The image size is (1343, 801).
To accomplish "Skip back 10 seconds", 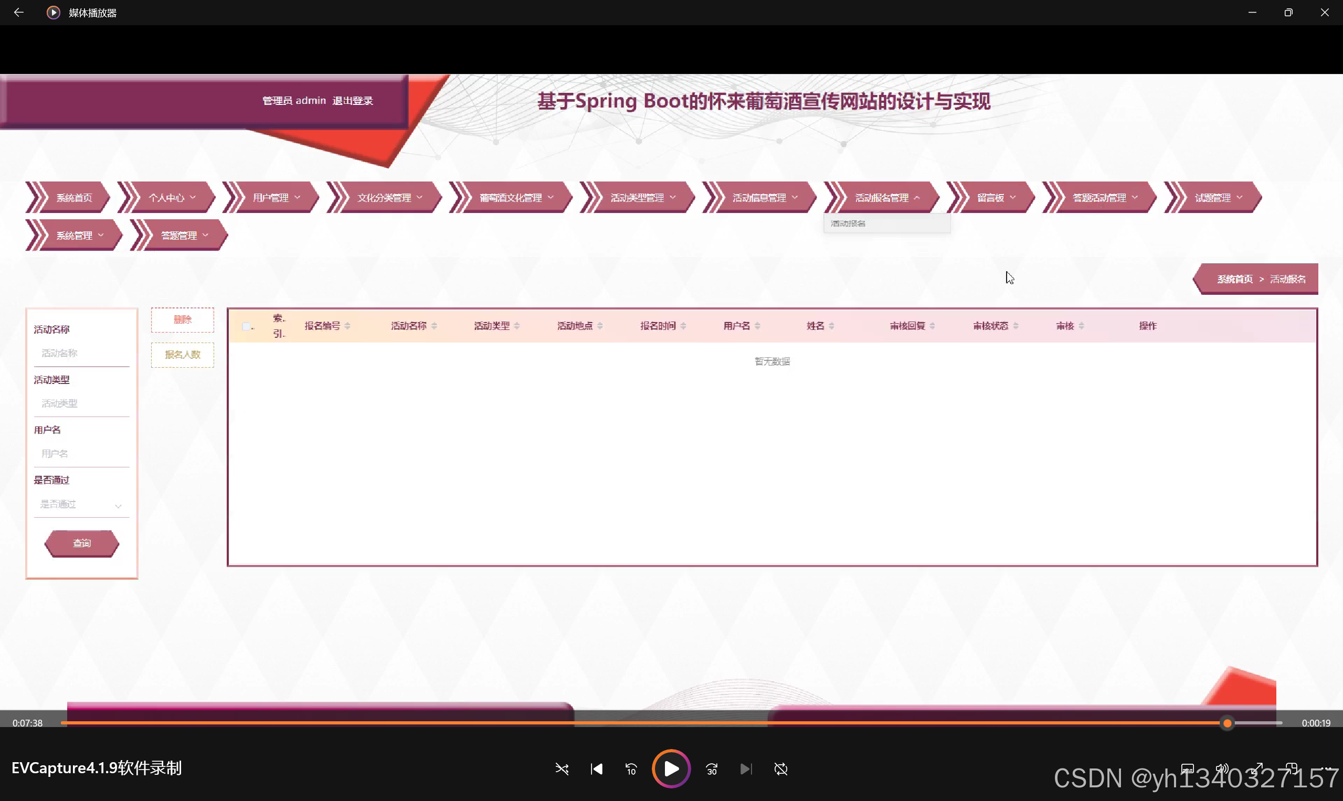I will [631, 768].
